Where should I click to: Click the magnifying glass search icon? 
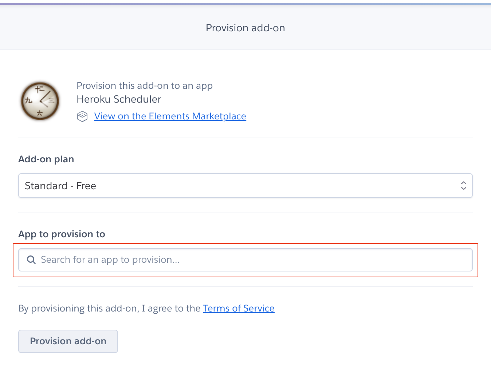(31, 260)
